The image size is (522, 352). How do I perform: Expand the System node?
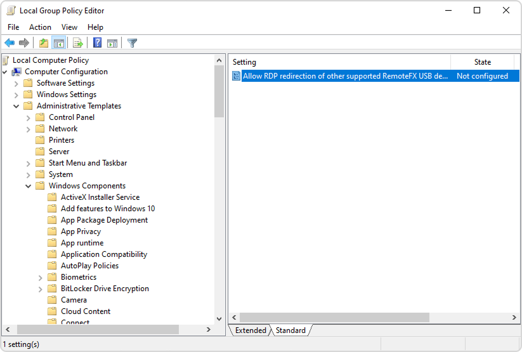[x=29, y=175]
